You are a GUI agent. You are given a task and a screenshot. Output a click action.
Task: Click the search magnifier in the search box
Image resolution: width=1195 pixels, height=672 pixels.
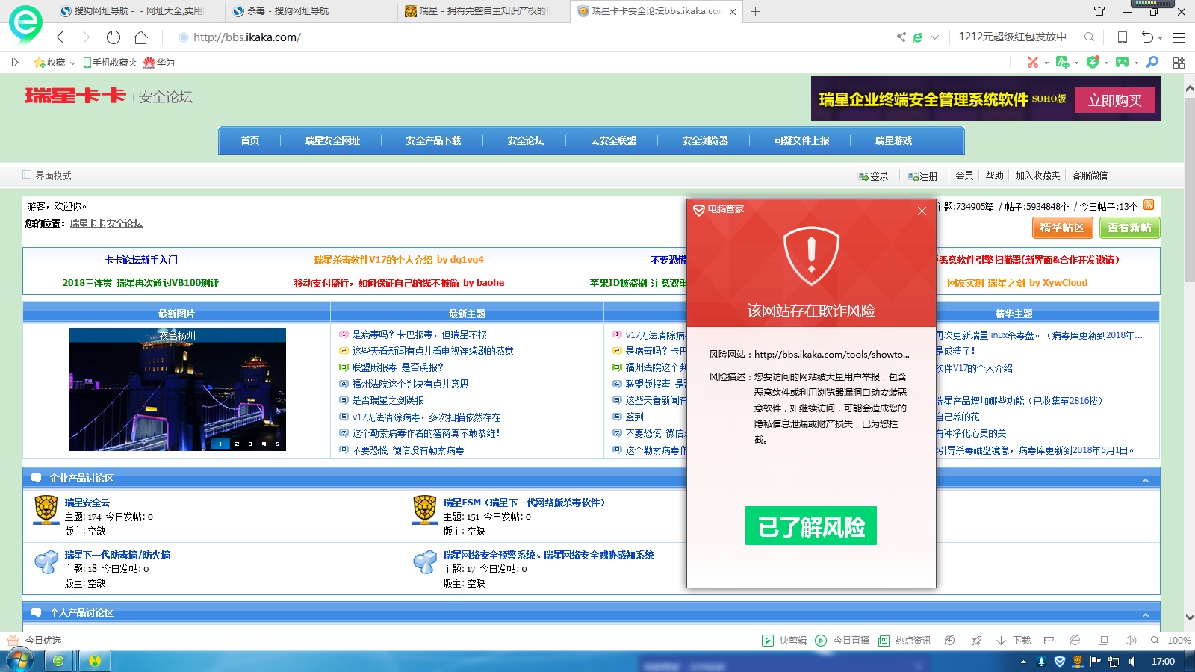(x=1090, y=37)
